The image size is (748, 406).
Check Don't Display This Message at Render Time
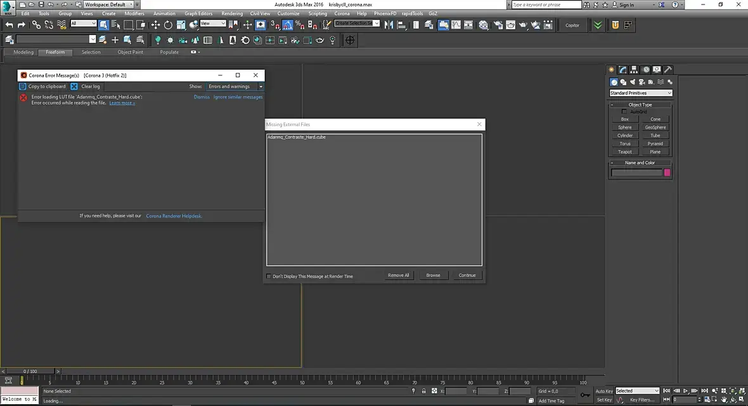[x=269, y=276]
